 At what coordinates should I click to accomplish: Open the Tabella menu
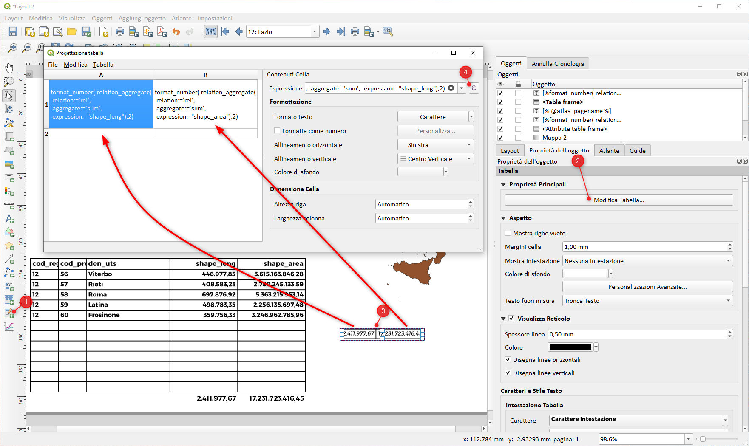pos(103,65)
